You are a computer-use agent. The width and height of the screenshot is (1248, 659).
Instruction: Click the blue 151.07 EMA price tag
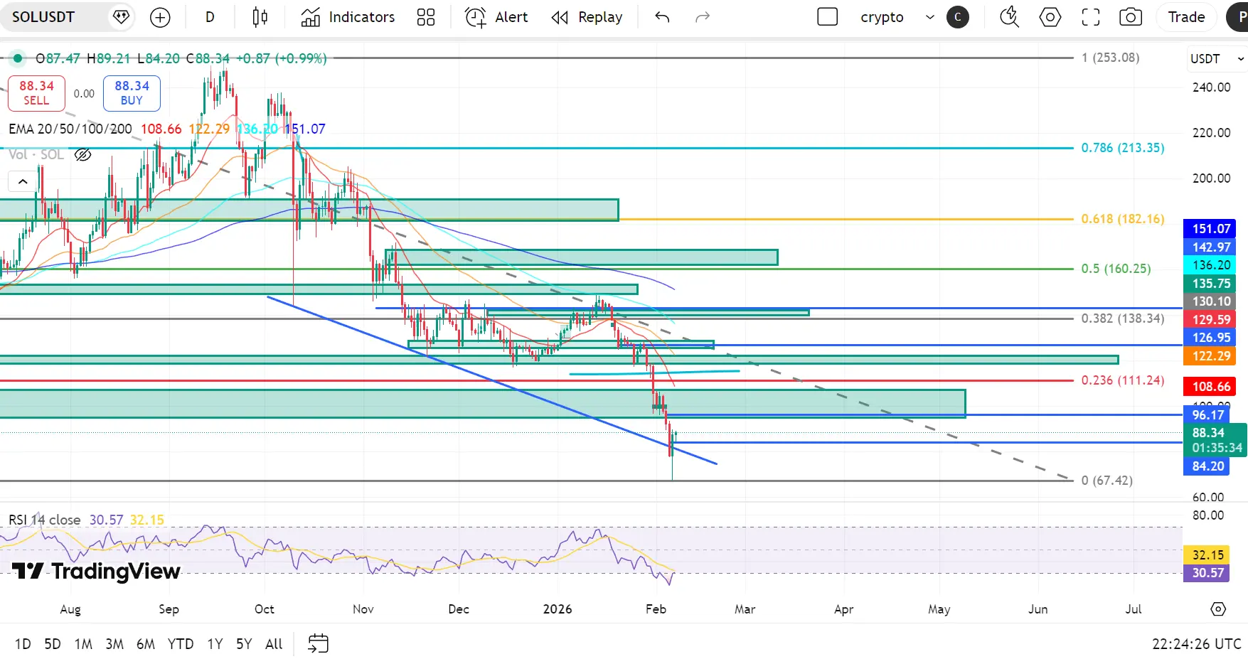coord(1210,229)
